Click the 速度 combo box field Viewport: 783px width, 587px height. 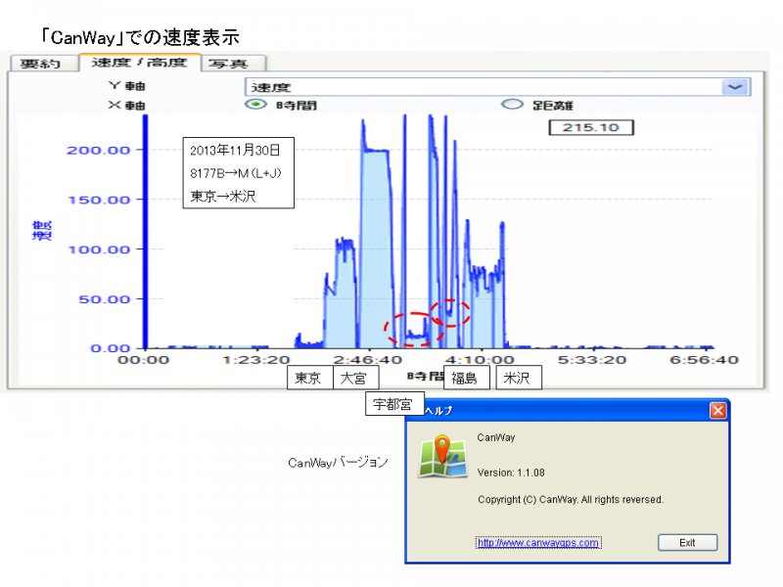[x=480, y=86]
